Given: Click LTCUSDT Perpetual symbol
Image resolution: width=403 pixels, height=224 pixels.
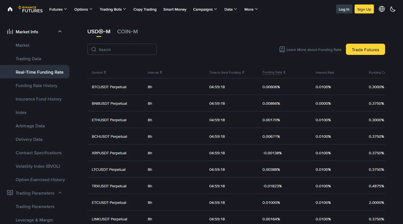Looking at the screenshot, I should (x=109, y=169).
